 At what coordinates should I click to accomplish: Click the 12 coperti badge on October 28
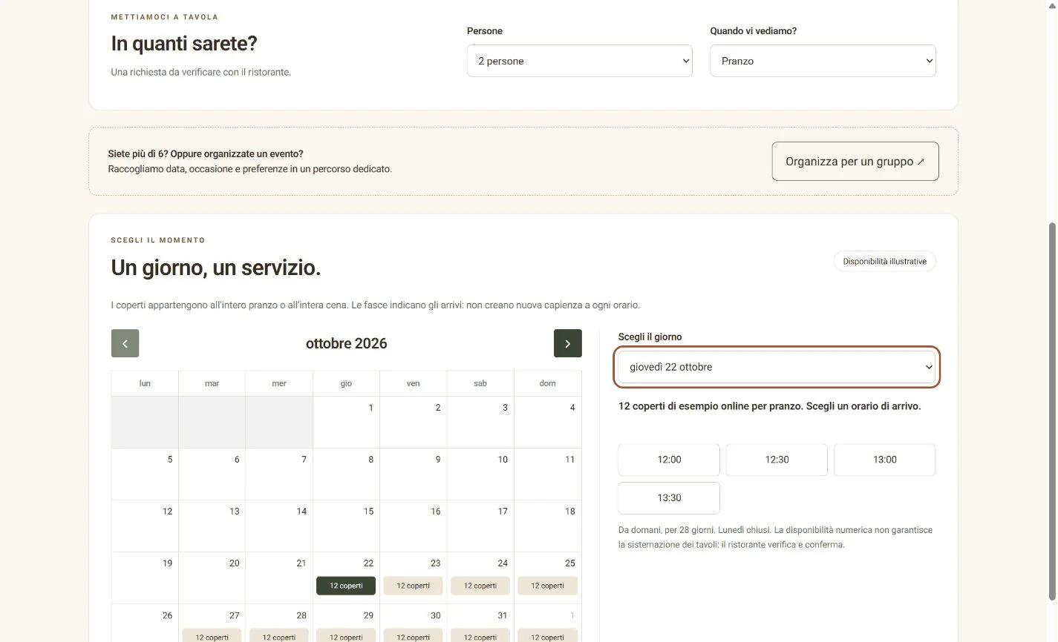[279, 636]
